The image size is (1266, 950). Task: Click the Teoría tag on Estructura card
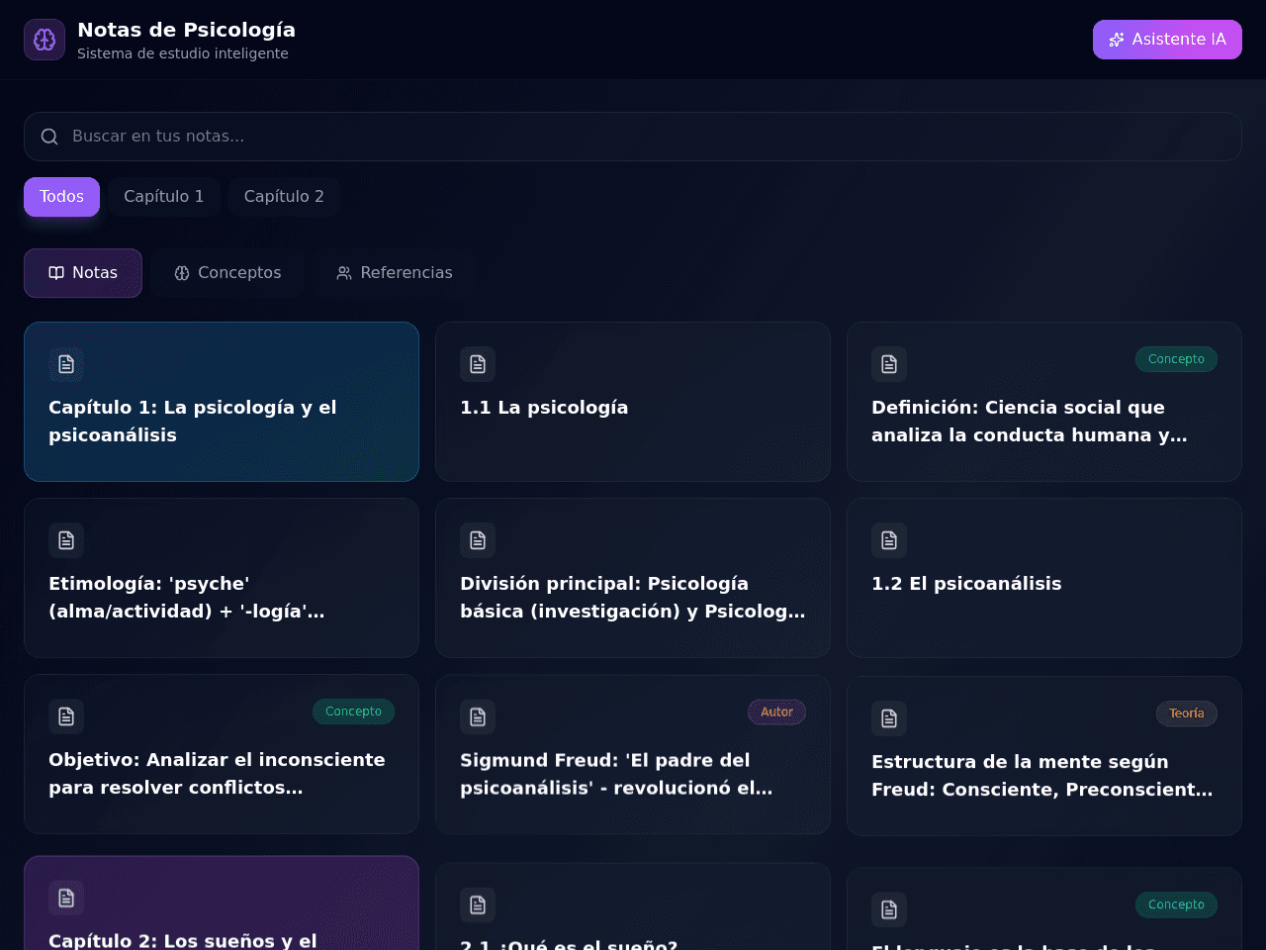[x=1187, y=713]
